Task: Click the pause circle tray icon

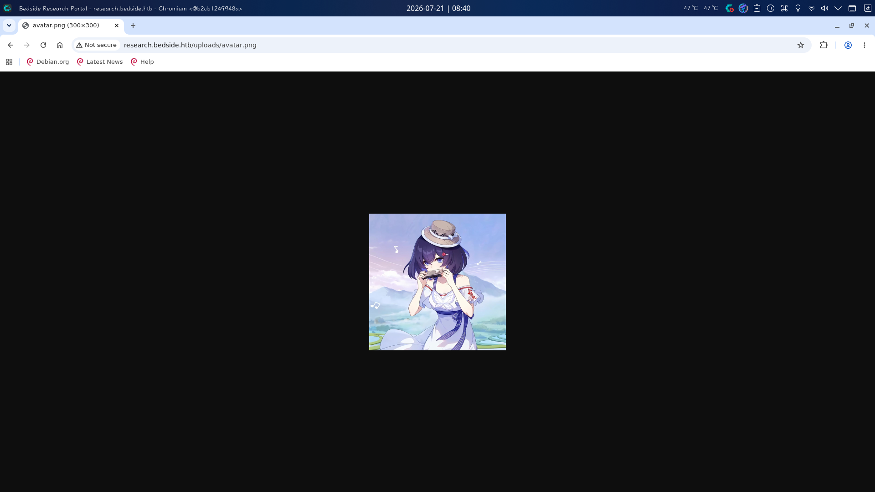Action: [771, 8]
